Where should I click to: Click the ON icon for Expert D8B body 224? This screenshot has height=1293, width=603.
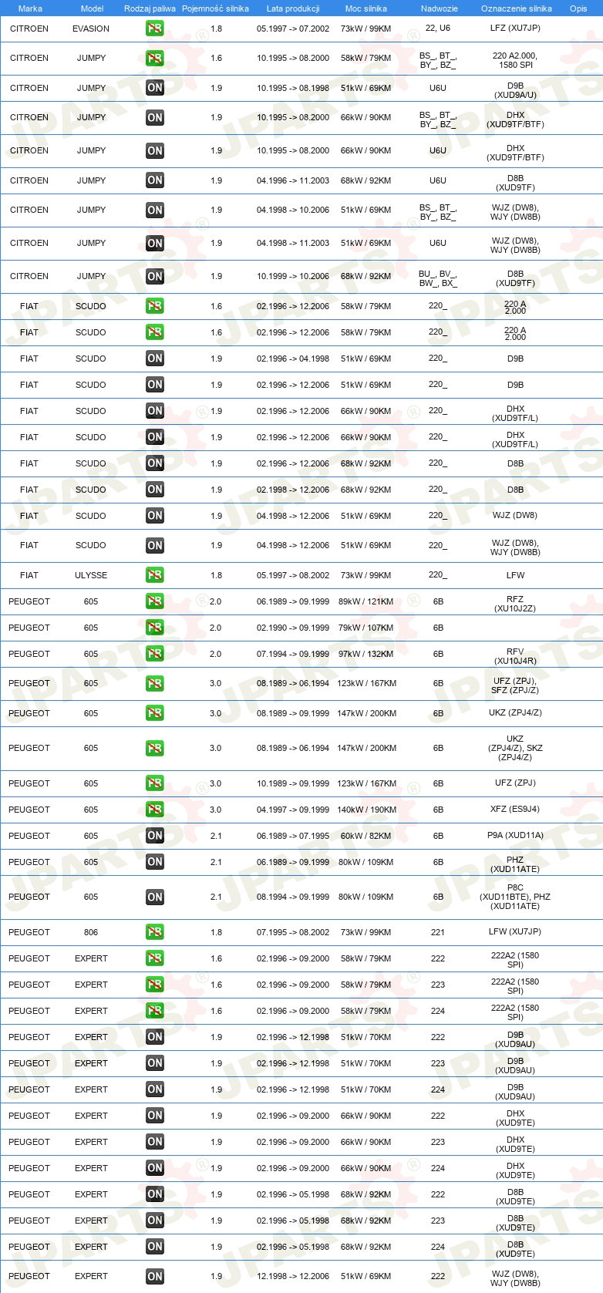(155, 1247)
